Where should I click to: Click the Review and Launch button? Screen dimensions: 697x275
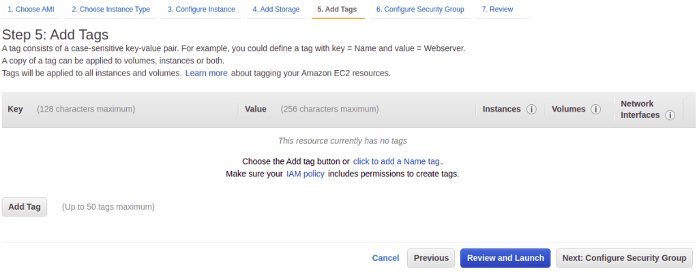505,258
